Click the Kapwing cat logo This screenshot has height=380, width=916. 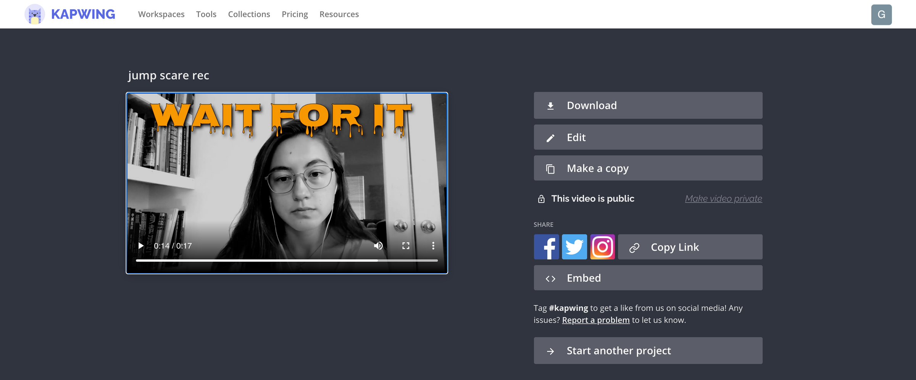point(35,14)
